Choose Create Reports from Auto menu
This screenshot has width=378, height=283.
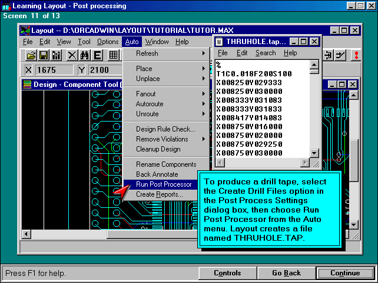[160, 194]
